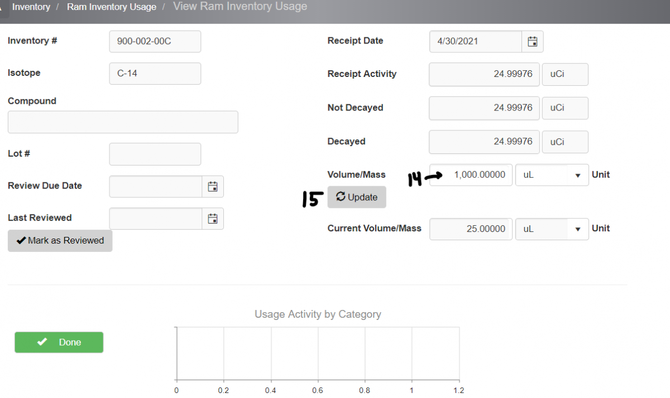The image size is (670, 398).
Task: Click the Receipt Activity value field
Action: coord(484,74)
